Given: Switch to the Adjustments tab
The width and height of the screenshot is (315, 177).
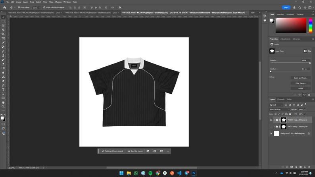Looking at the screenshot, I should pyautogui.click(x=285, y=39).
